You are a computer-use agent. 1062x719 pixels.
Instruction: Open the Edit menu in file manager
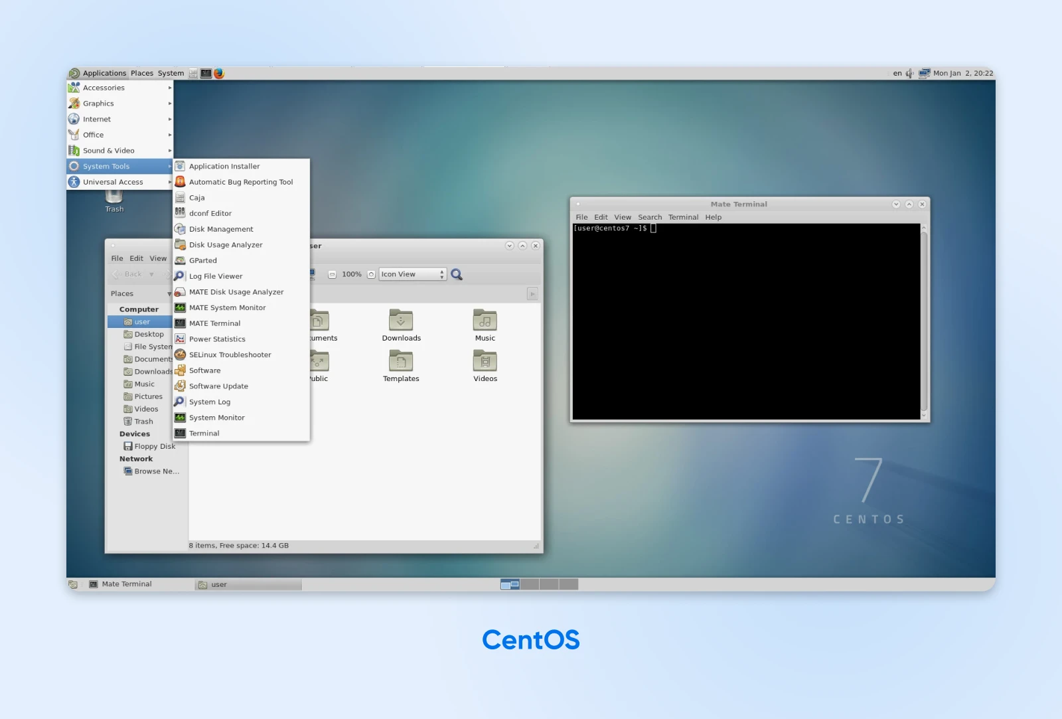pos(137,258)
